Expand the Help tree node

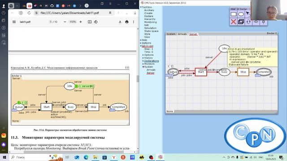point(141,40)
